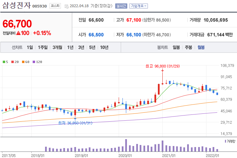
Task: Click the 2020/01 date axis label
Action: click(125, 156)
